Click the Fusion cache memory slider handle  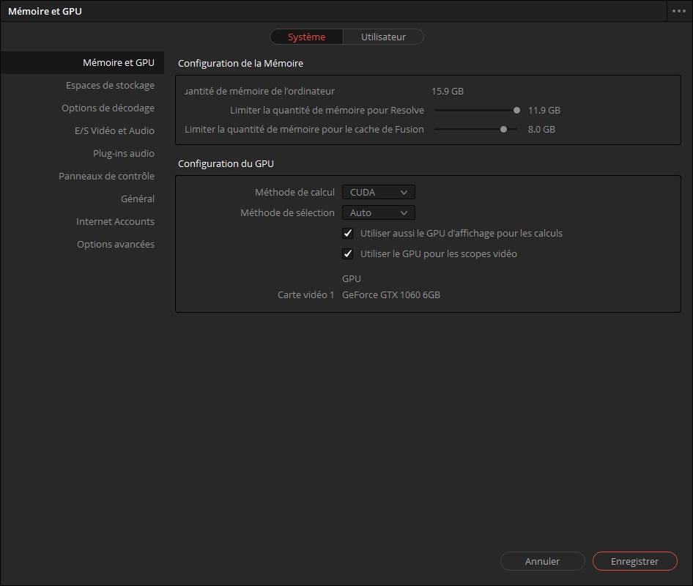(503, 130)
